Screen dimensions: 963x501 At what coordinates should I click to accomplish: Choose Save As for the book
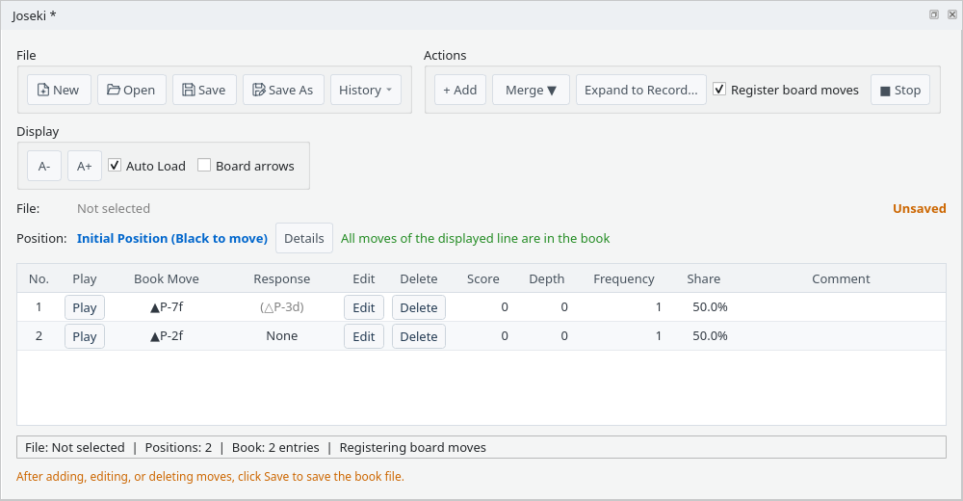tap(283, 90)
